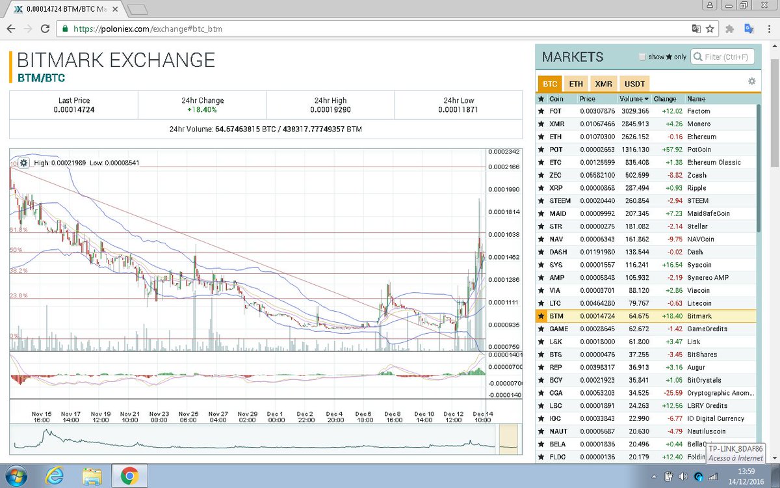The width and height of the screenshot is (780, 488).
Task: Open the translate icon in the address bar
Action: [697, 29]
